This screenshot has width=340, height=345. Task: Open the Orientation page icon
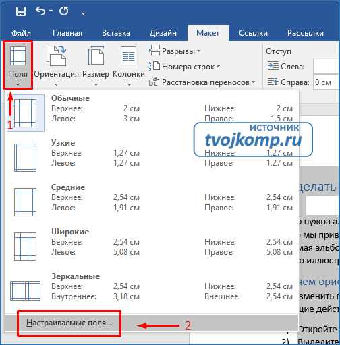click(56, 56)
